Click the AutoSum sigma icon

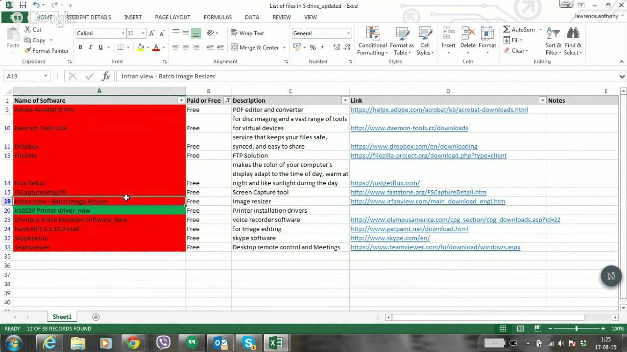tap(506, 30)
